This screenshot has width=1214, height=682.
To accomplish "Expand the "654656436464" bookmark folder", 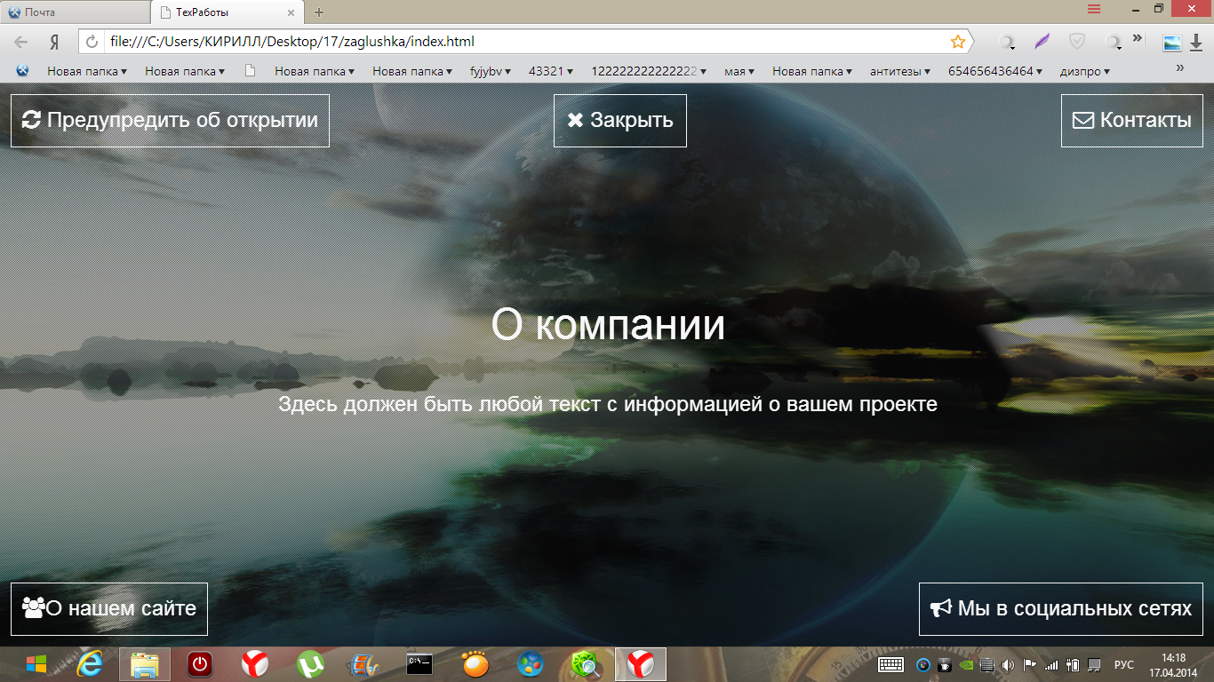I will [995, 71].
